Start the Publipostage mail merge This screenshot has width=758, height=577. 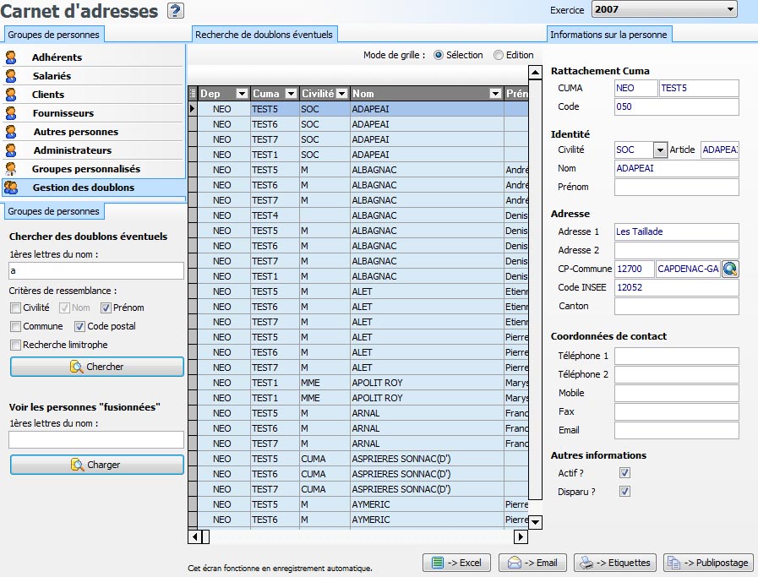[708, 563]
